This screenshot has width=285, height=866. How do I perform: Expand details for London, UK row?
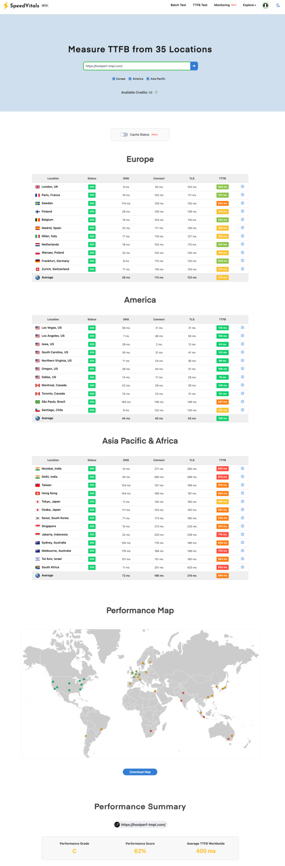(x=242, y=187)
